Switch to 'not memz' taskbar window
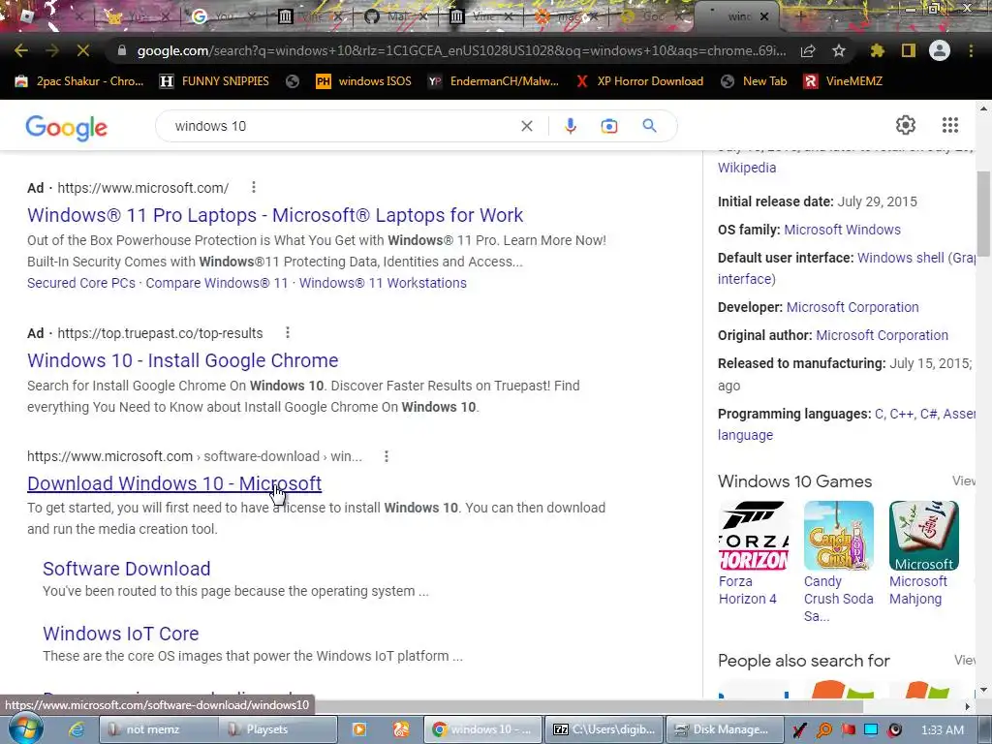This screenshot has width=992, height=744. coord(160,729)
